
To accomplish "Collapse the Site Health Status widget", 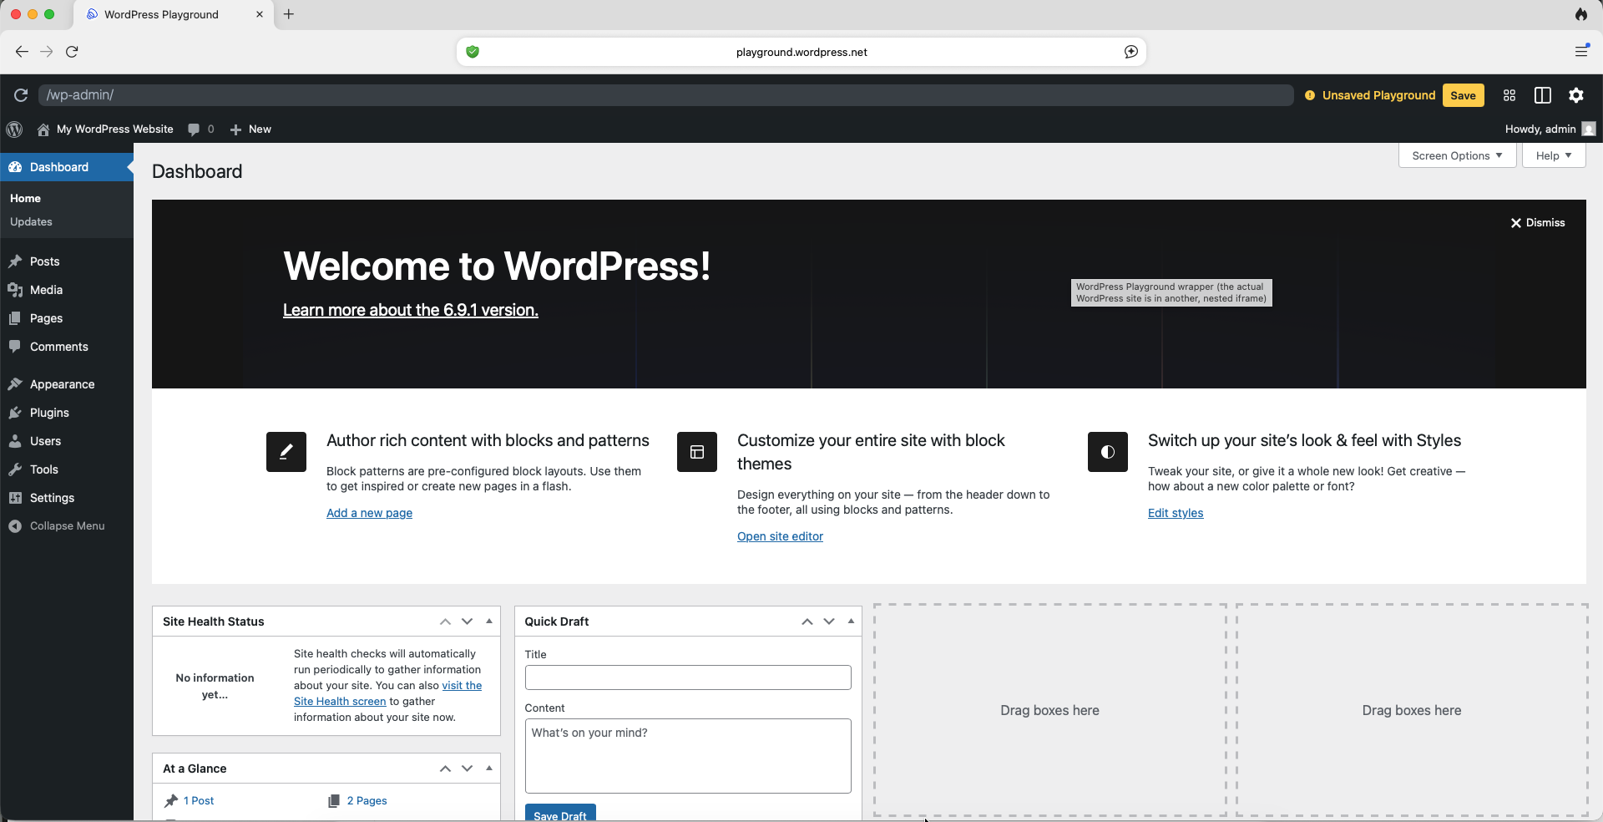I will coord(488,622).
